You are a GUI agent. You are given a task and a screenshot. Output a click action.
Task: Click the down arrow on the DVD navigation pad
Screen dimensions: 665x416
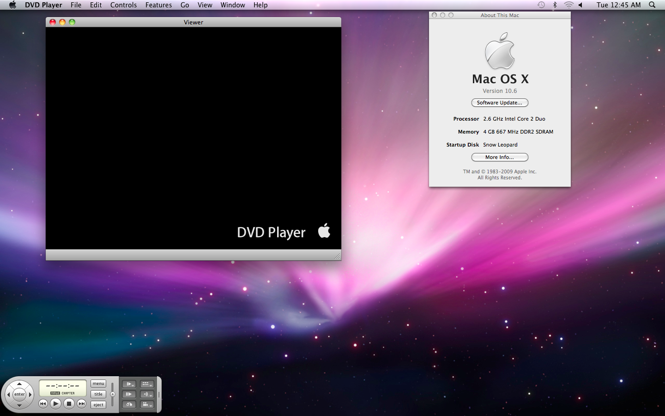(19, 405)
